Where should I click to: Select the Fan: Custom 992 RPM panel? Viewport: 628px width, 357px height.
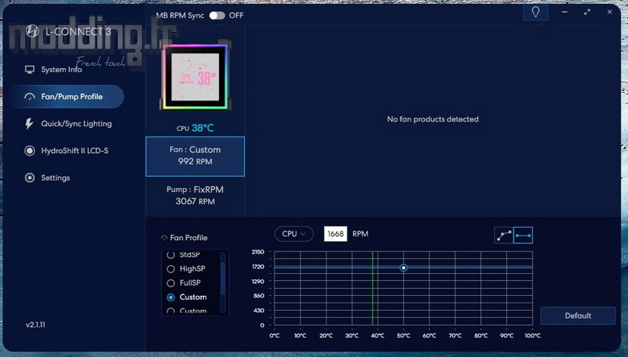195,155
